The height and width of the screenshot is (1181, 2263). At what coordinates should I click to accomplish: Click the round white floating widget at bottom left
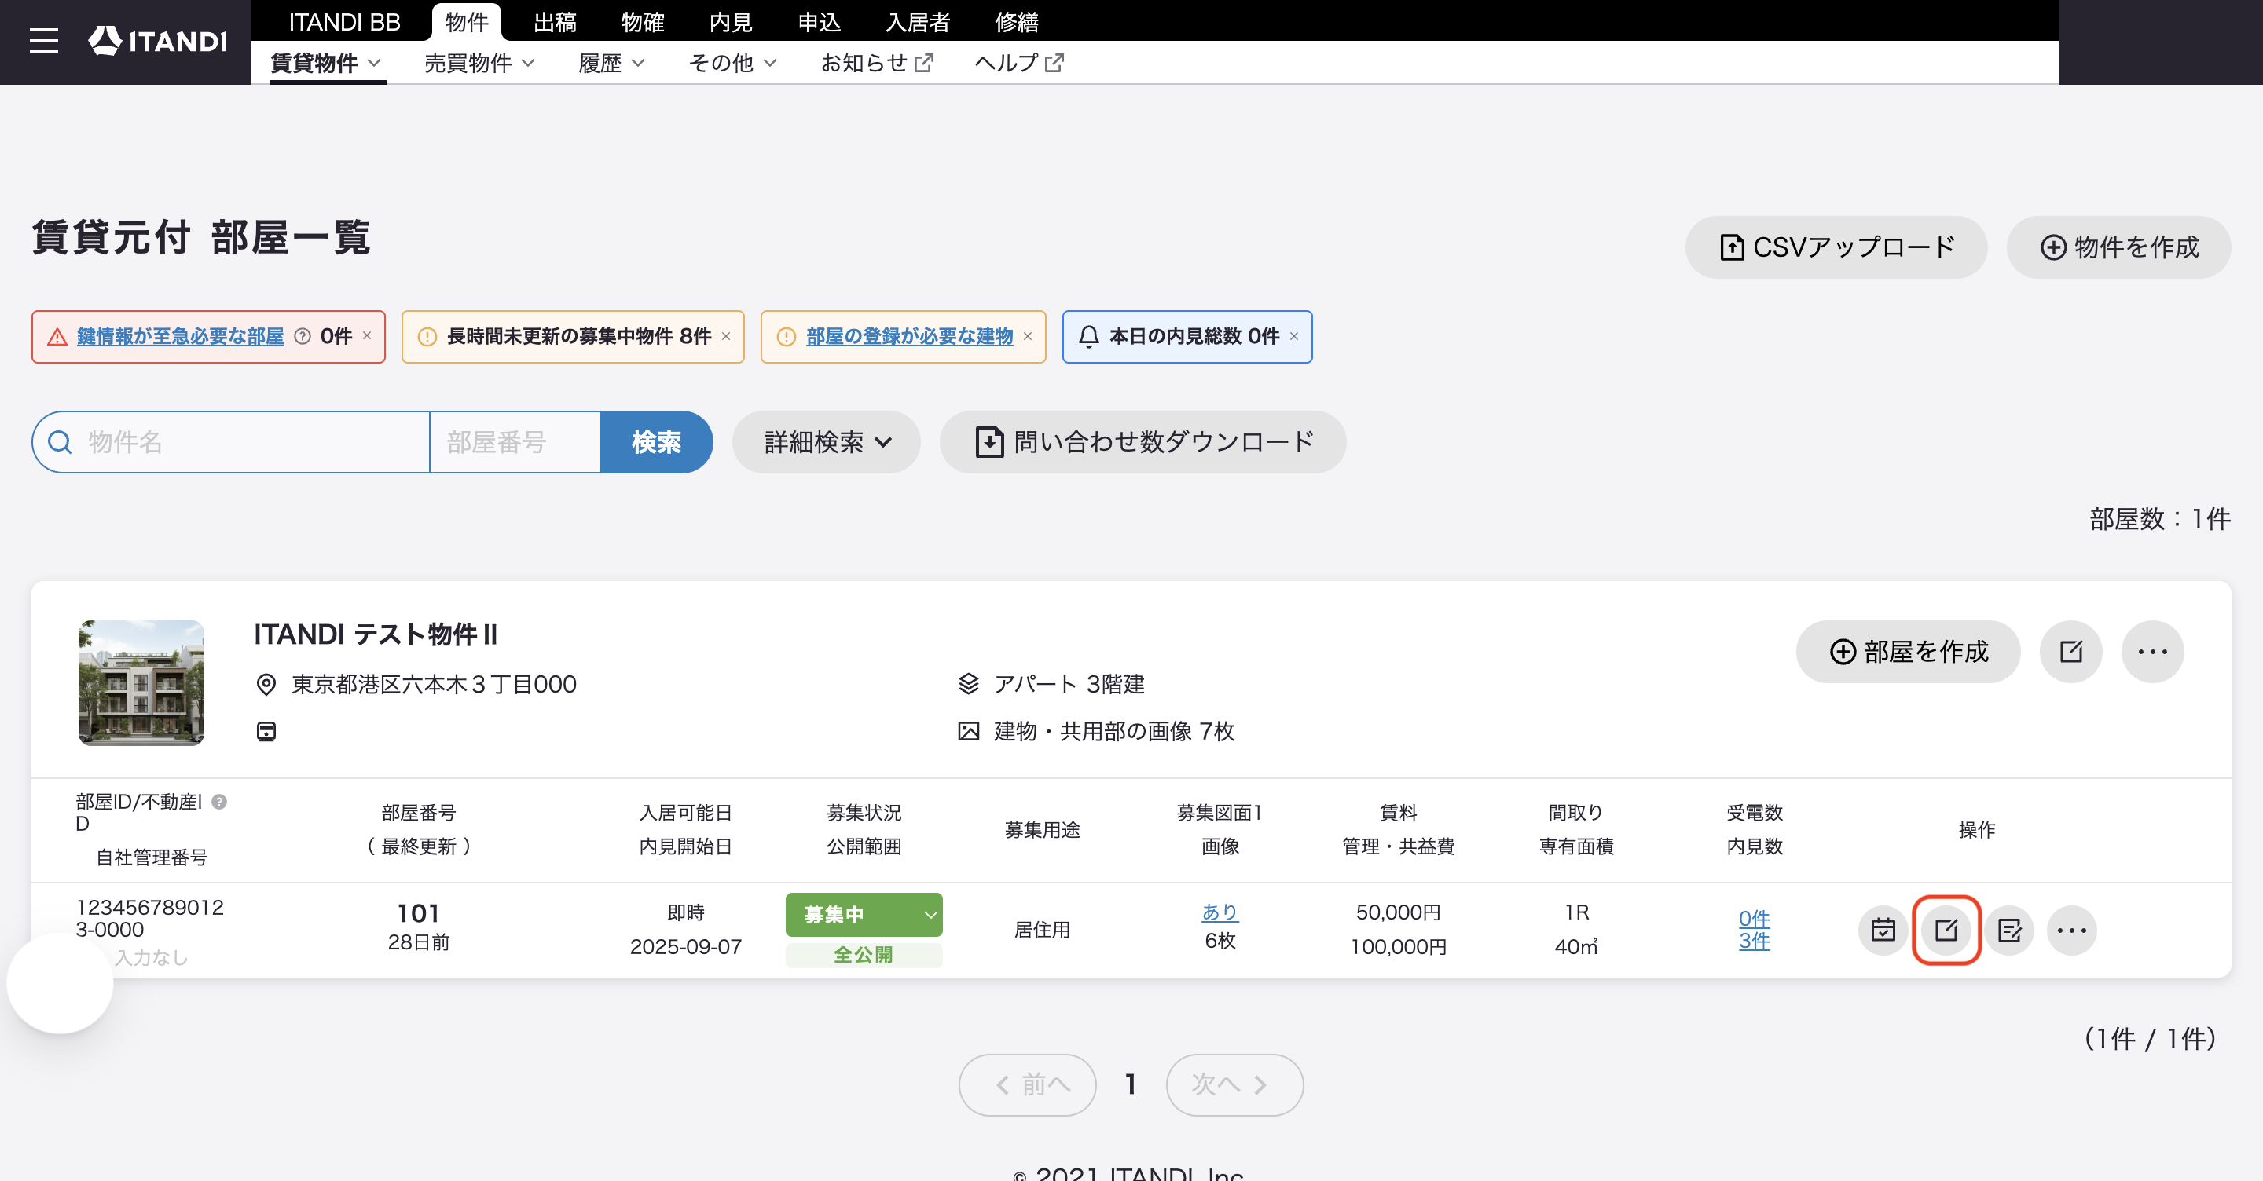(60, 982)
